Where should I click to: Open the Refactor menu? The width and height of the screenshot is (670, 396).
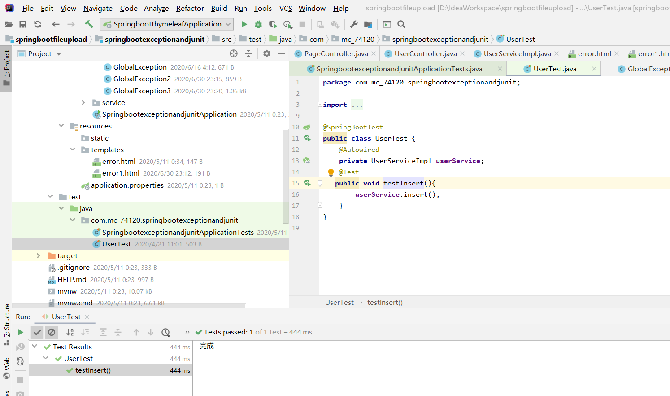[190, 8]
